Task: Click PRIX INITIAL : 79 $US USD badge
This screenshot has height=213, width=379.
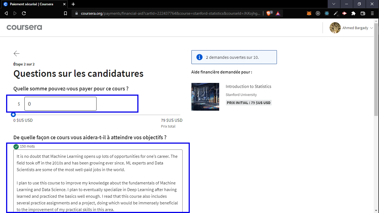Action: tap(249, 103)
